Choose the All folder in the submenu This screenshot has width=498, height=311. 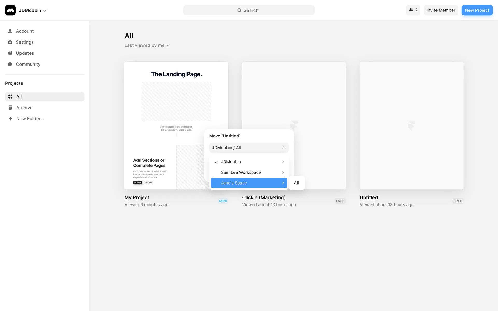pyautogui.click(x=296, y=183)
